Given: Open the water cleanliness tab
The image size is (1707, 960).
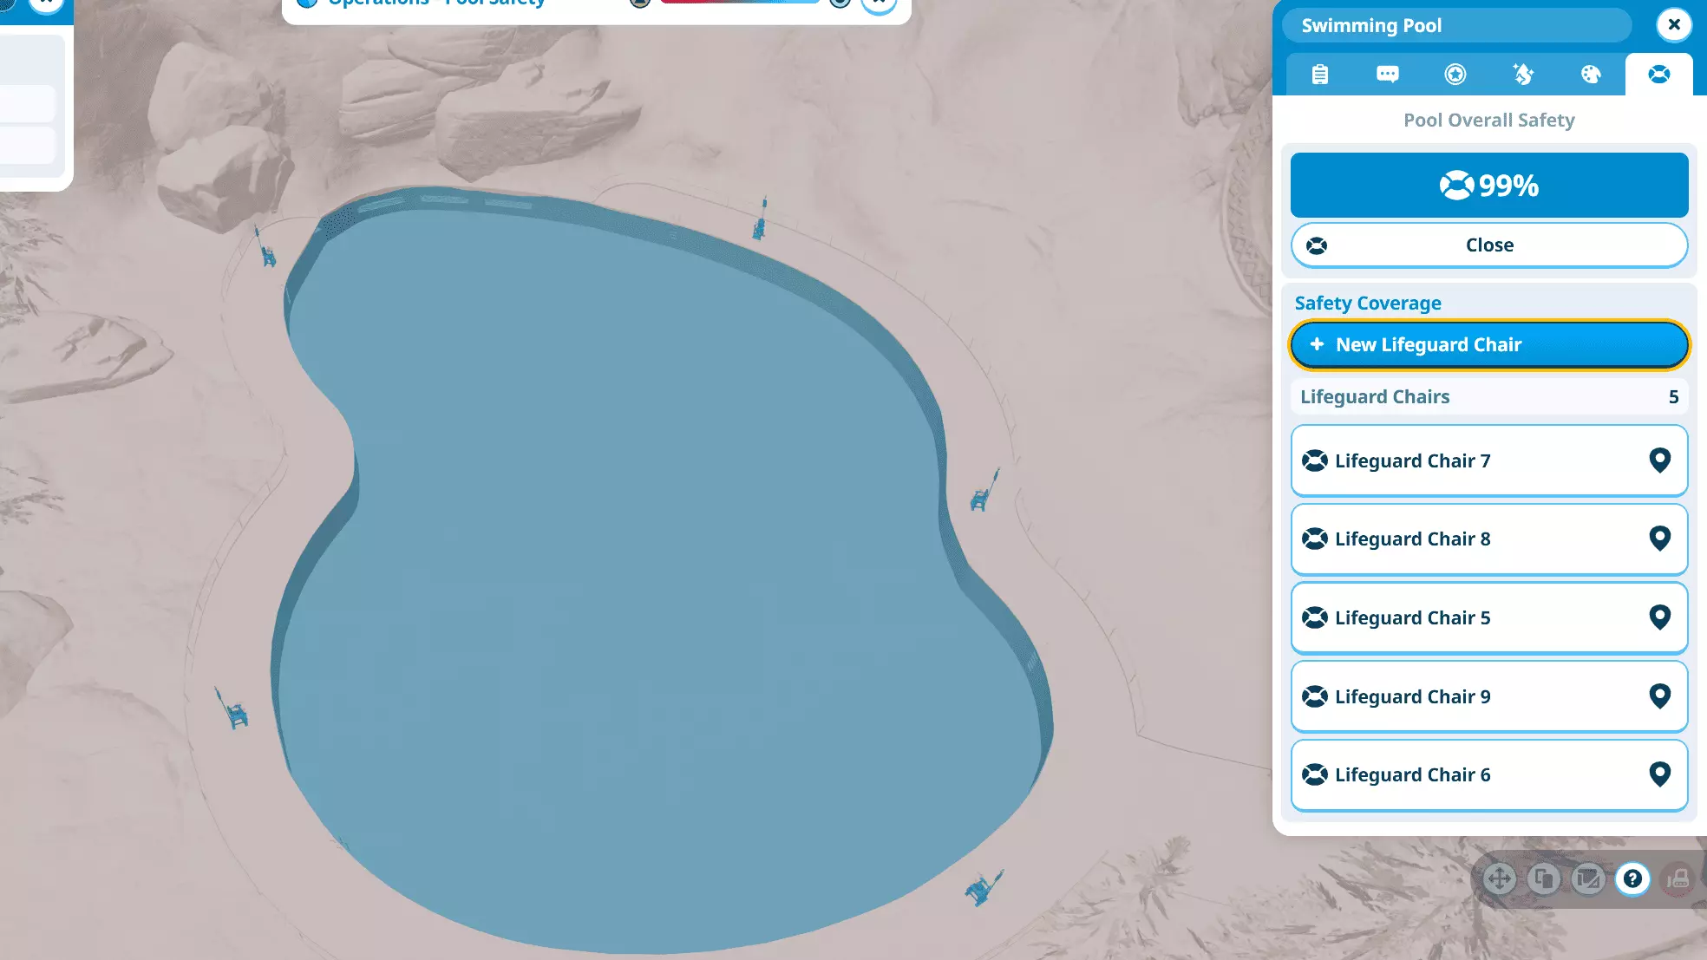Looking at the screenshot, I should click(x=1522, y=75).
